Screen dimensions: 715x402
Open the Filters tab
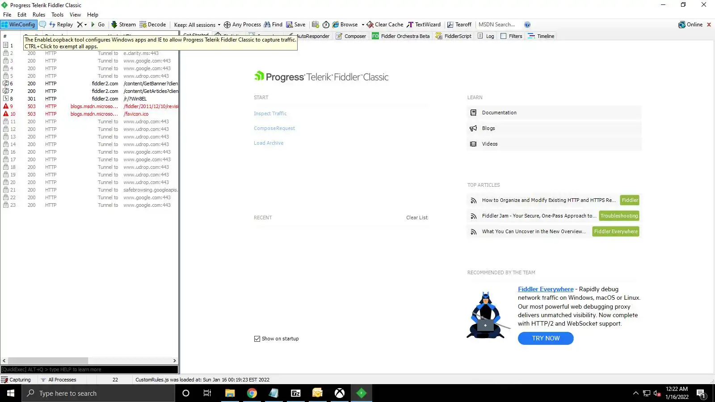511,36
